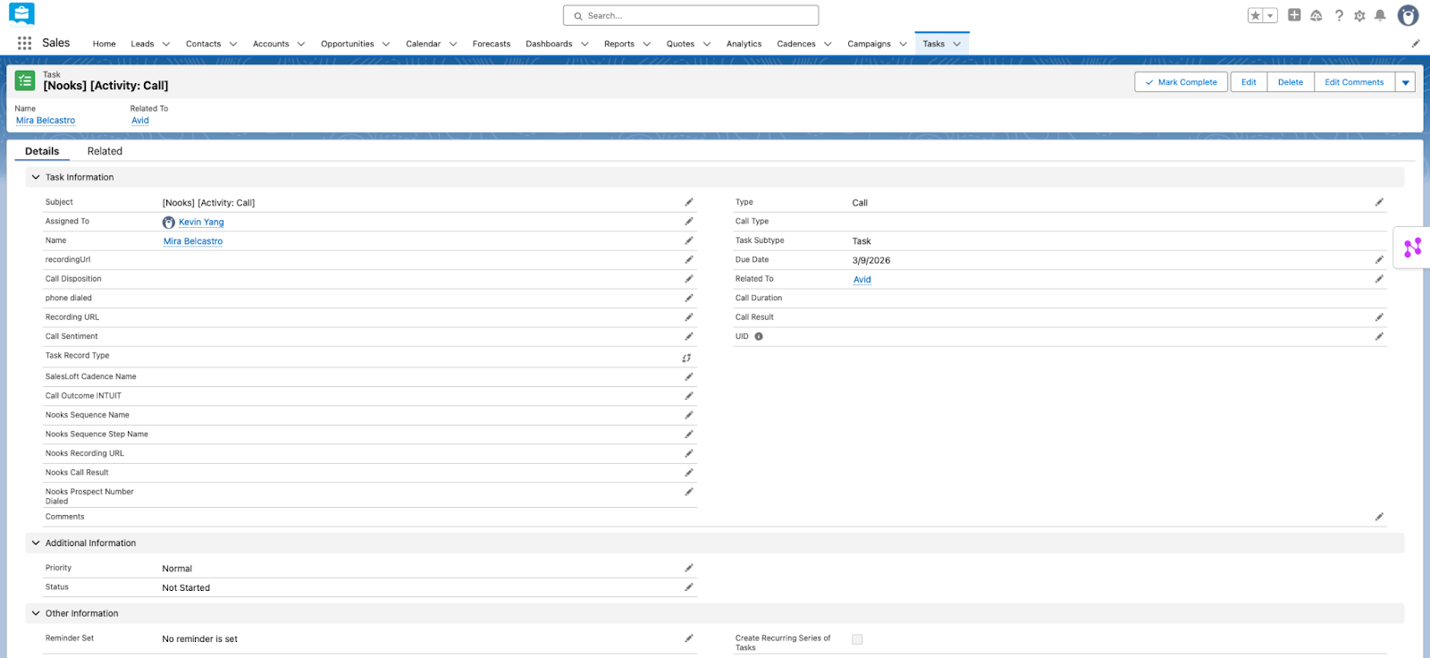Screen dimensions: 1430x658
Task: Edit the Nooks Sequence Name pencil icon
Action: 689,415
